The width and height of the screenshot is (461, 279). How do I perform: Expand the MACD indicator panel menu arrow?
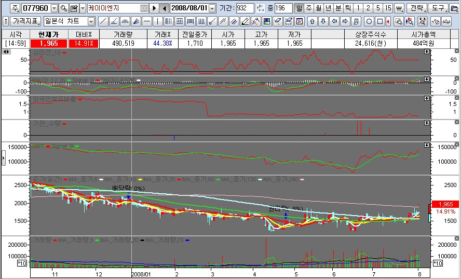[427, 79]
